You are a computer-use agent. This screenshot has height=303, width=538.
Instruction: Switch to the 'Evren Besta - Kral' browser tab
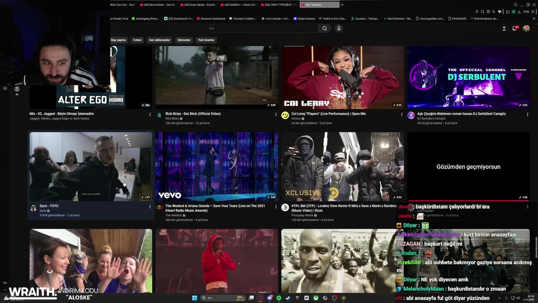click(x=198, y=5)
